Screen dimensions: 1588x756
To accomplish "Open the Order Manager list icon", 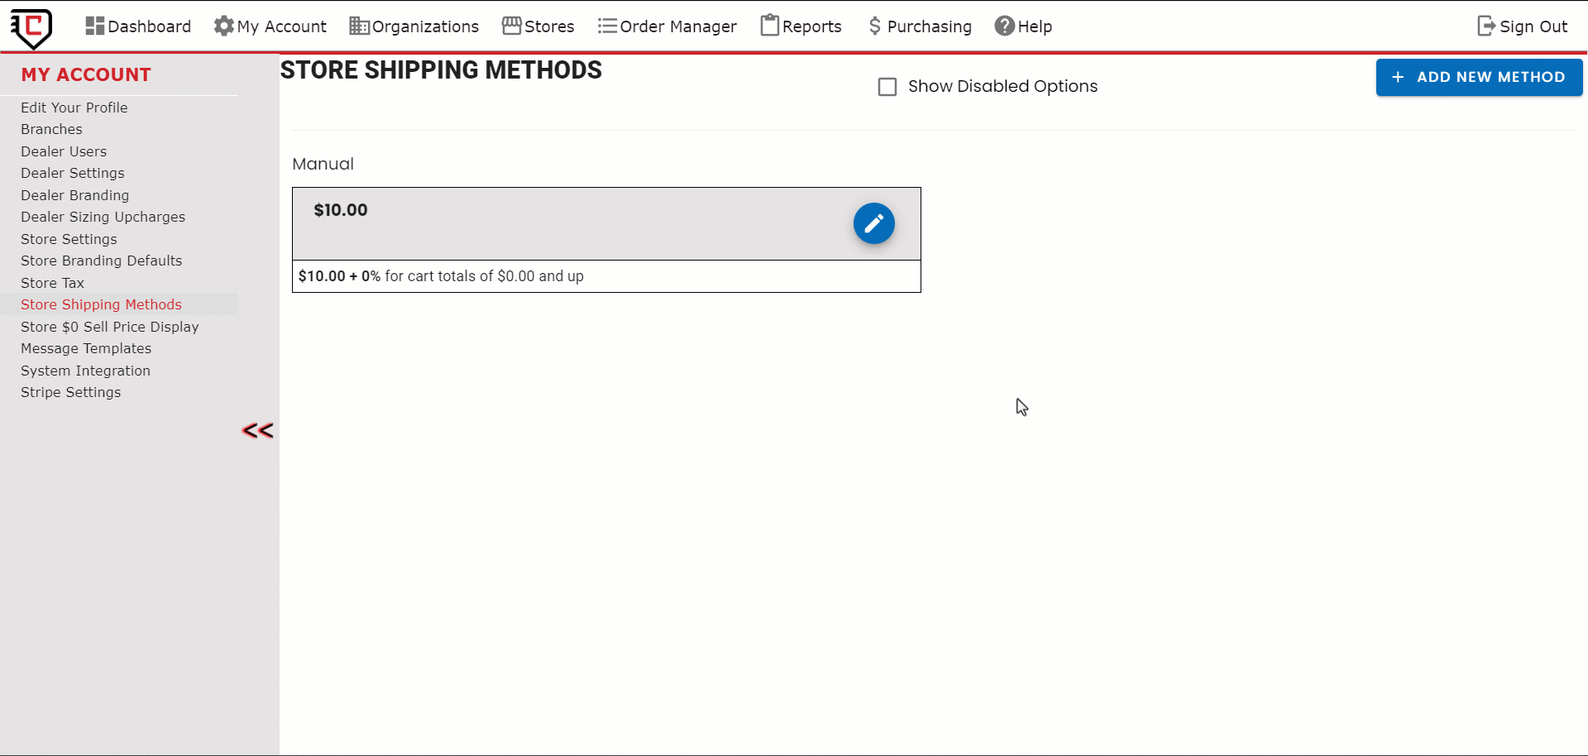I will point(607,26).
